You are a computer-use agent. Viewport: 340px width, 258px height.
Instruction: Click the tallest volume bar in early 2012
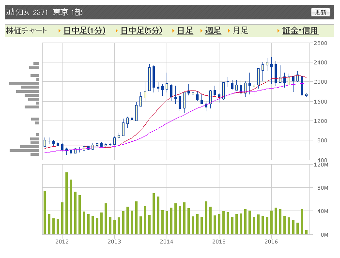pos(66,203)
